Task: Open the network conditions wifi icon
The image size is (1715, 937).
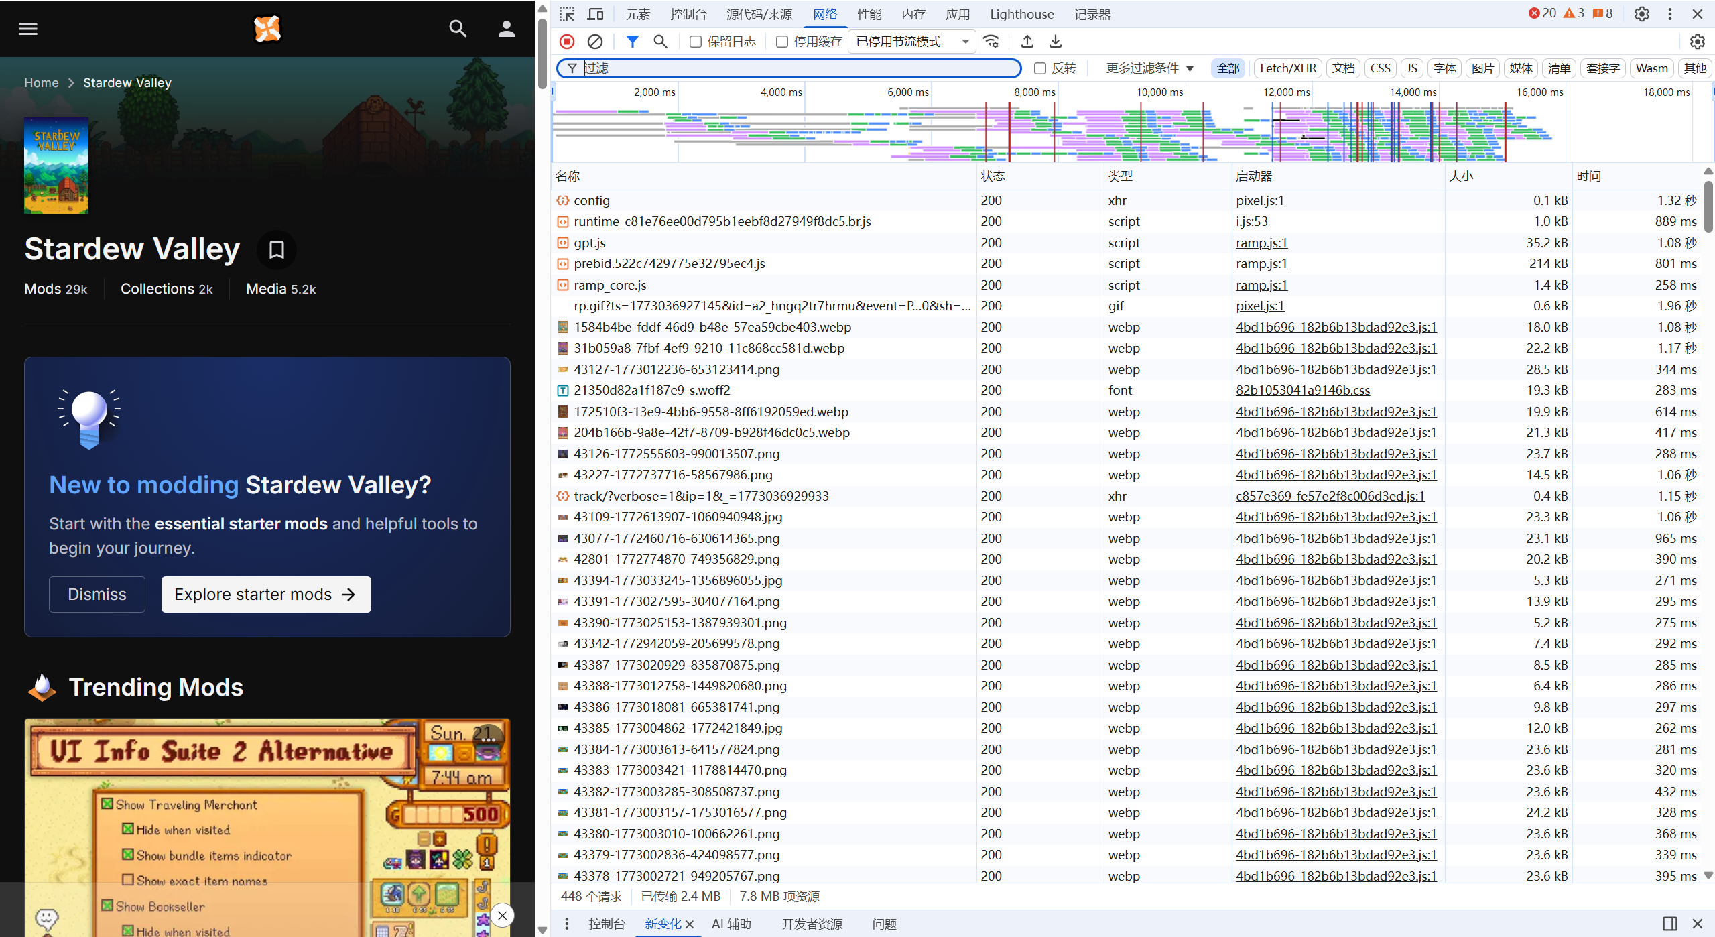Action: [991, 42]
